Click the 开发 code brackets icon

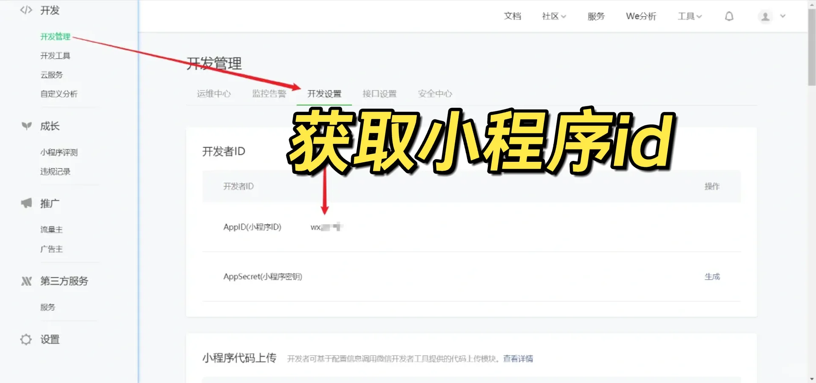click(x=26, y=10)
